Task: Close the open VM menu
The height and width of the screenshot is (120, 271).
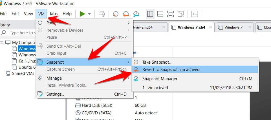Action: [41, 14]
